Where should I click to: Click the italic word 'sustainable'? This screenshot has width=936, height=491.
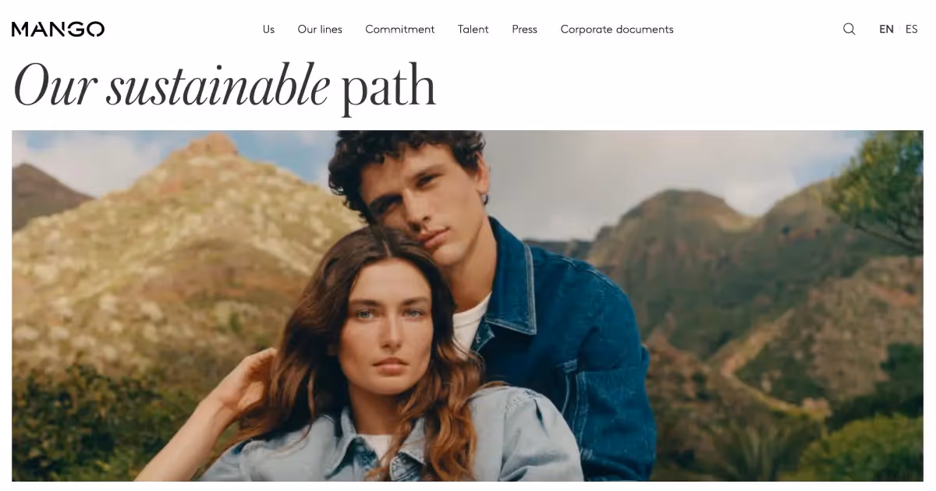point(218,86)
